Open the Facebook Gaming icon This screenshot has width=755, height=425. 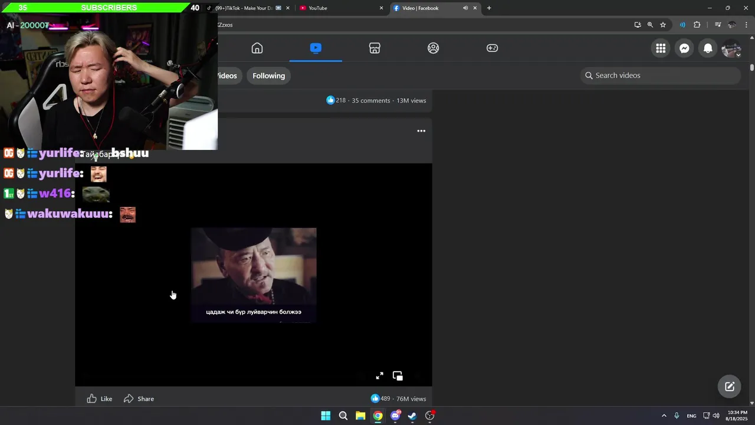492,48
